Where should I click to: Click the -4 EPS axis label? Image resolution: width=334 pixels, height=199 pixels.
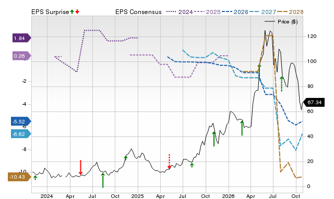click(24, 104)
